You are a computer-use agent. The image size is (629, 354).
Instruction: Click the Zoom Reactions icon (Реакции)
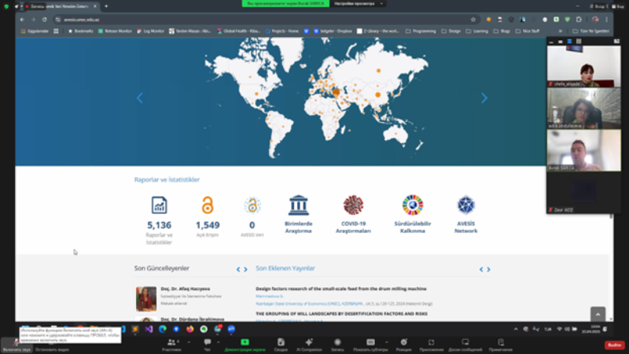403,342
